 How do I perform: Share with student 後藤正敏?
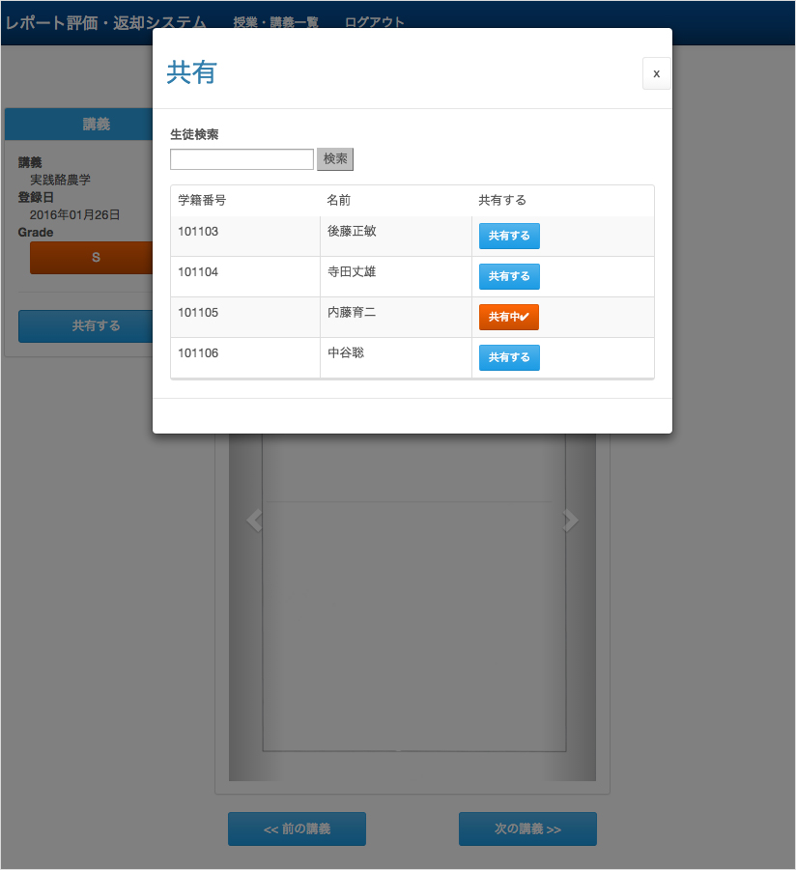pyautogui.click(x=509, y=236)
